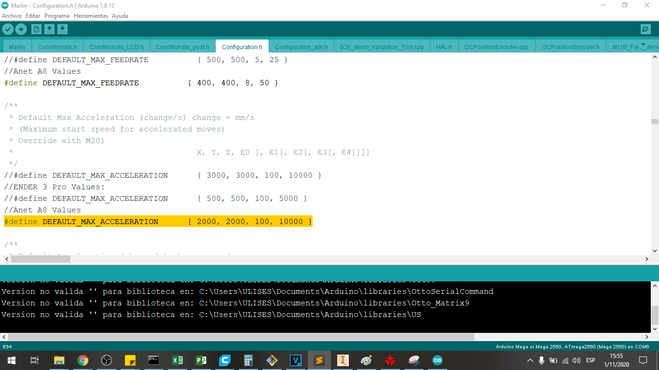The width and height of the screenshot is (659, 370).
Task: Open the Arduino IDE taskbar icon
Action: [x=438, y=360]
